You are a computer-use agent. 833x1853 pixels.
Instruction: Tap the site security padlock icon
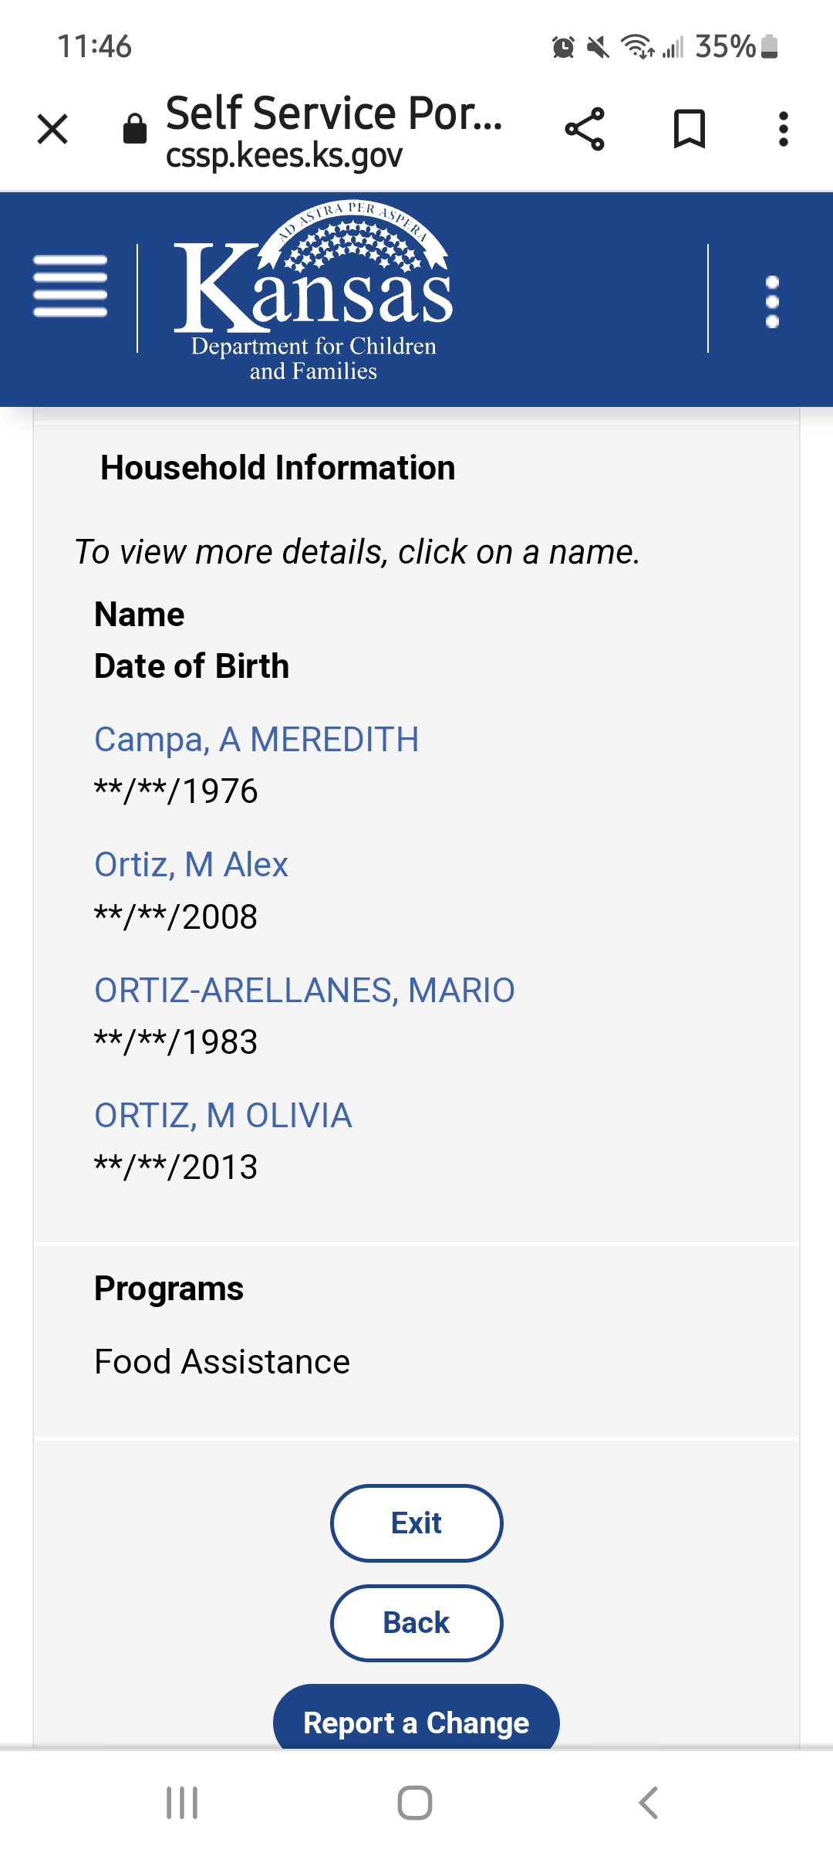[135, 129]
